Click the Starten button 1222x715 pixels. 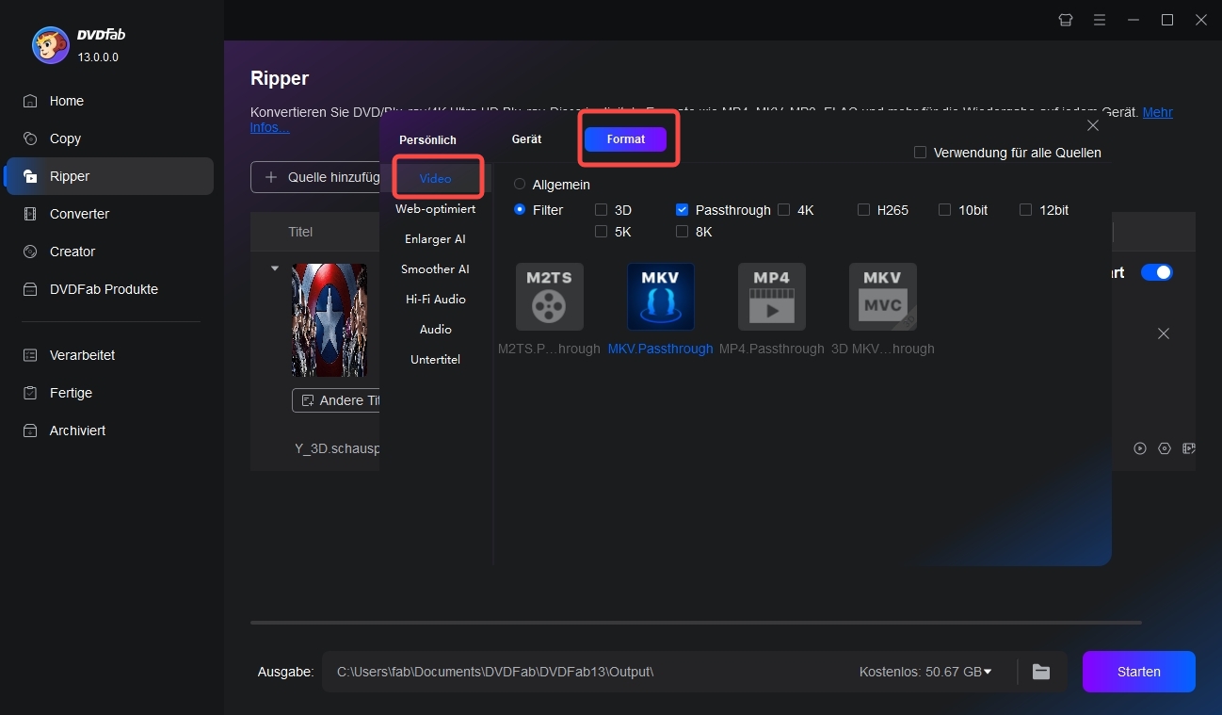coord(1138,672)
